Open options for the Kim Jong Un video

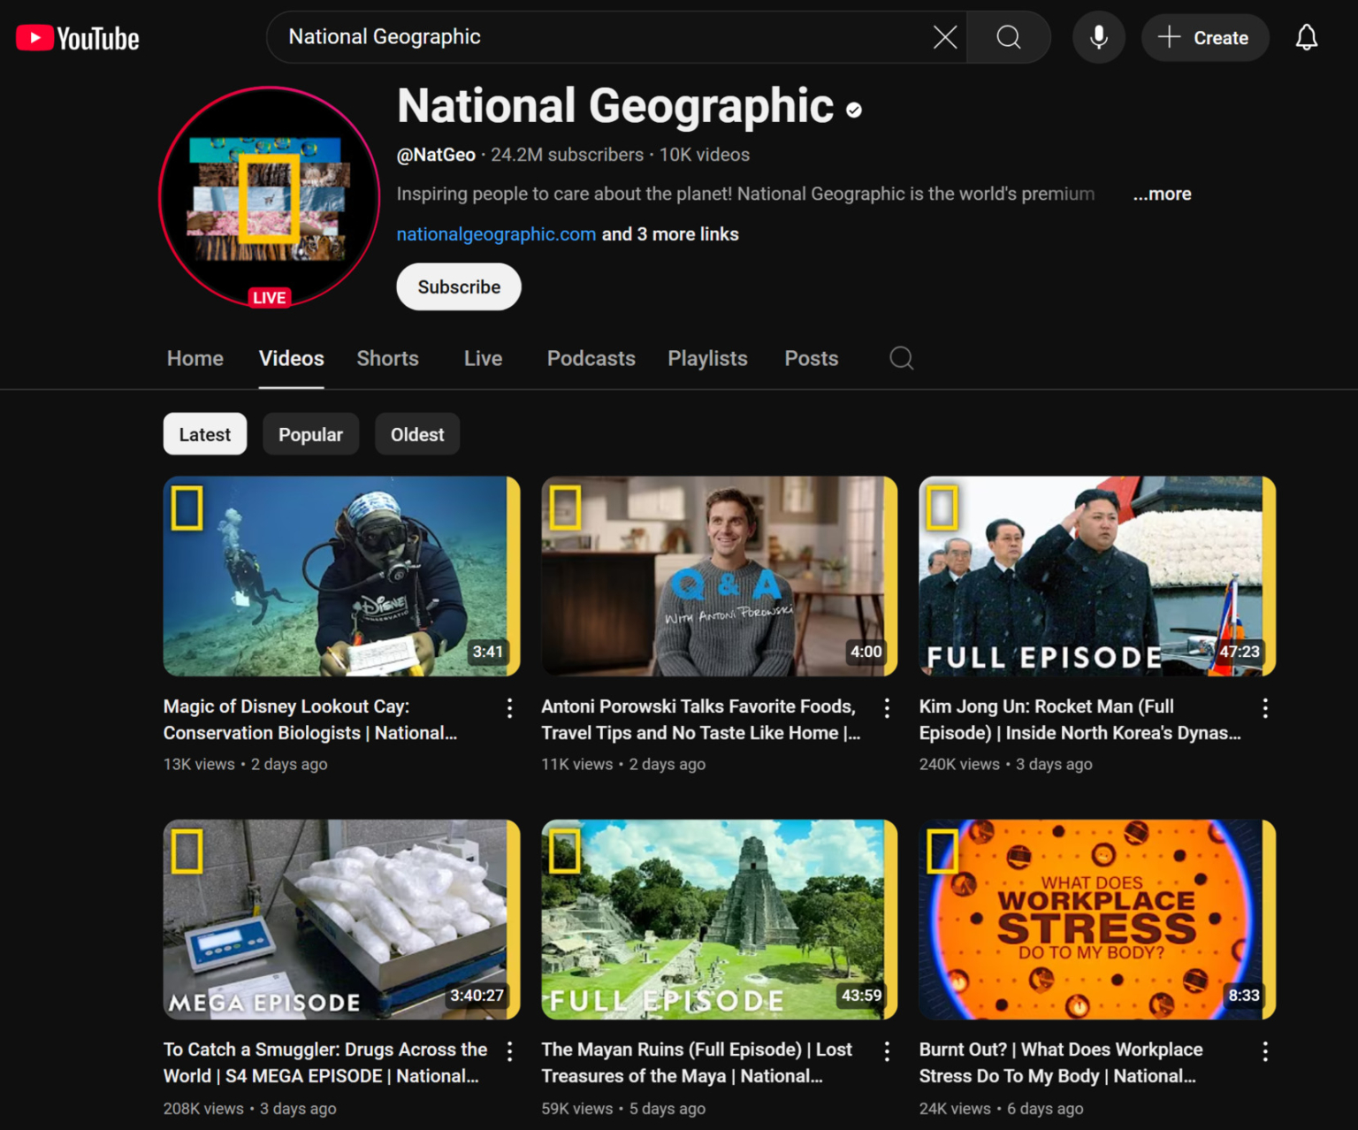1264,707
